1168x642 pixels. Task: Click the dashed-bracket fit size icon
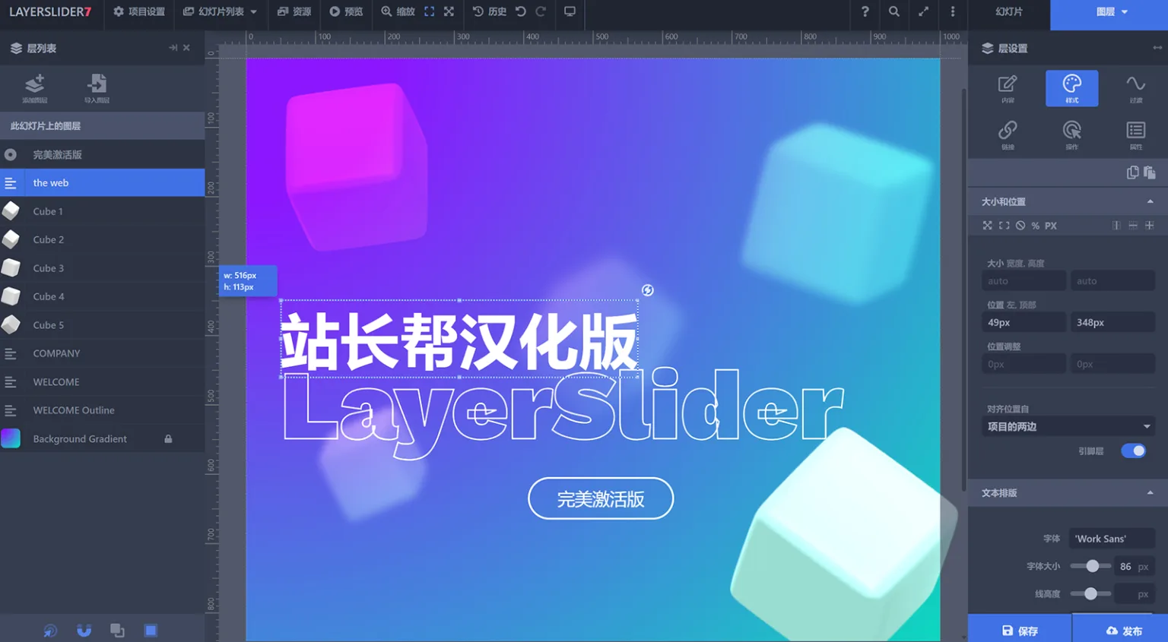pos(1004,226)
